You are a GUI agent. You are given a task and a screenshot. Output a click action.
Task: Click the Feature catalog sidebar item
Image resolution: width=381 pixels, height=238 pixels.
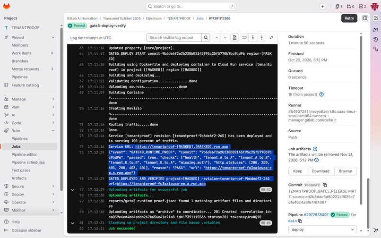click(x=30, y=85)
